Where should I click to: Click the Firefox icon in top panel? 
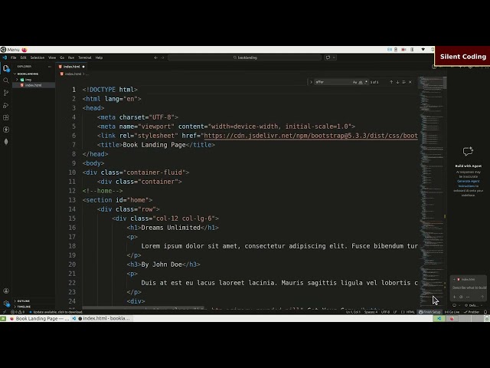[24, 49]
